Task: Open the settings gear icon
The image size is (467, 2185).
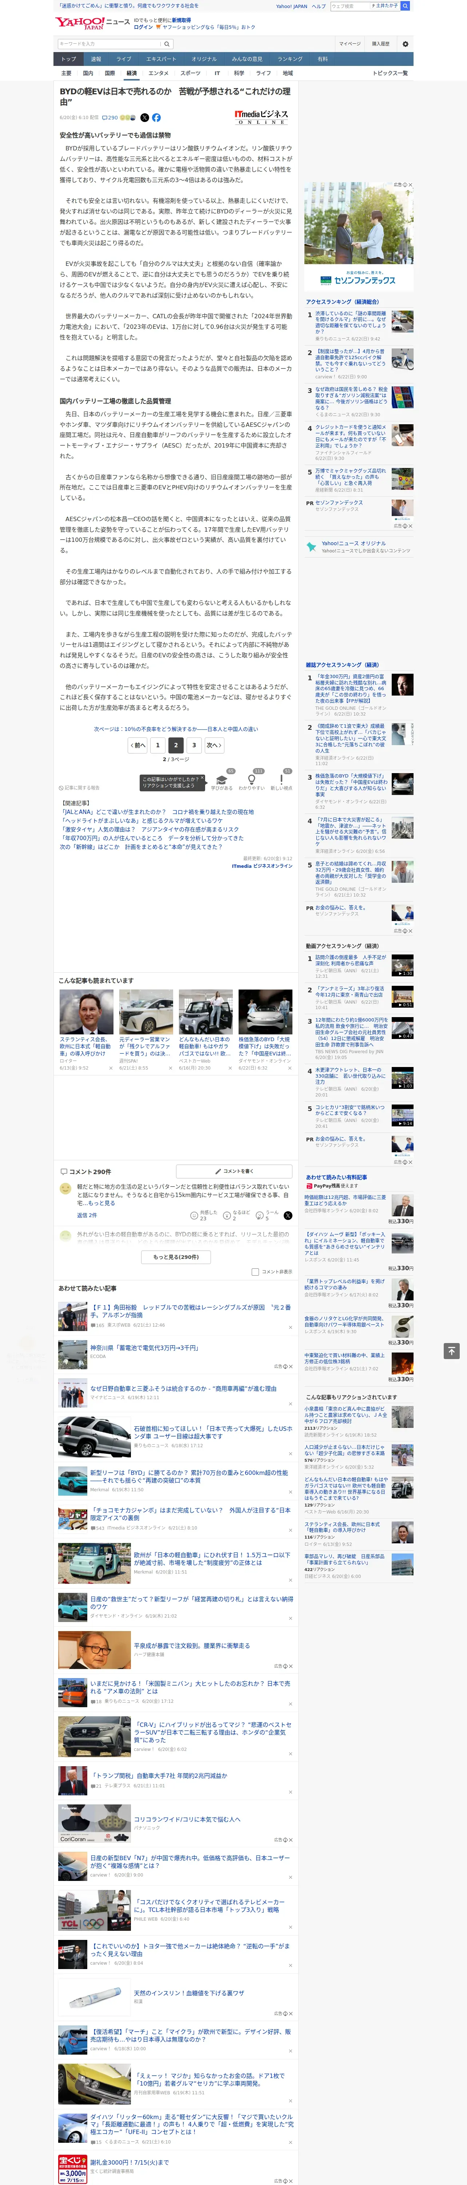Action: (x=405, y=43)
